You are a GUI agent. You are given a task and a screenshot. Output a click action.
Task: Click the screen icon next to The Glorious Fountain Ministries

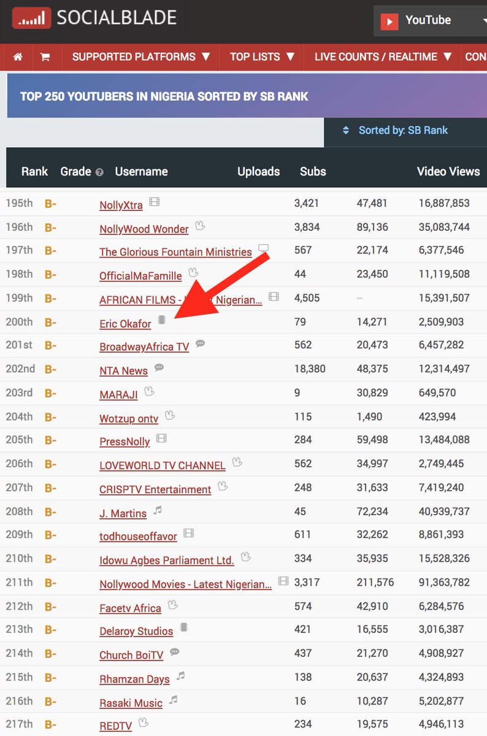tap(264, 248)
